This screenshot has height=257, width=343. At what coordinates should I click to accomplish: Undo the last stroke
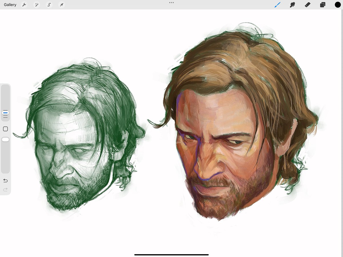coord(5,181)
